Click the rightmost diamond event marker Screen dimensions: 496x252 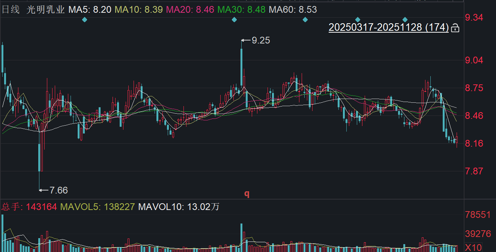405,19
